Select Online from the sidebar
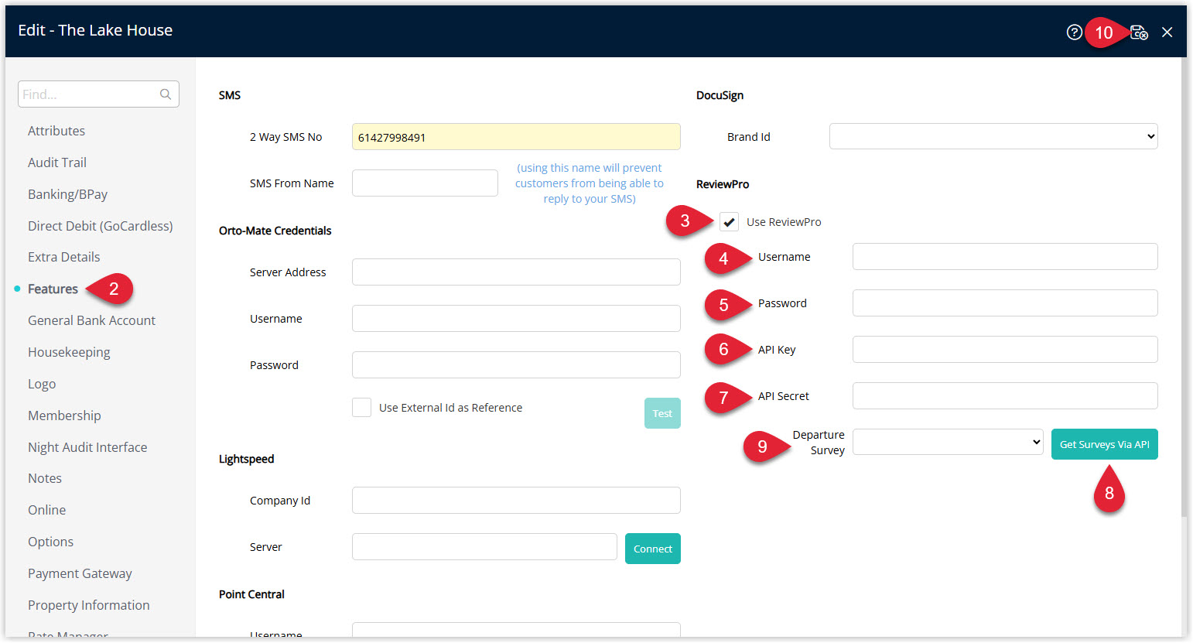 46,510
